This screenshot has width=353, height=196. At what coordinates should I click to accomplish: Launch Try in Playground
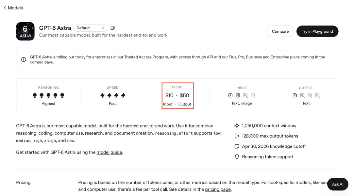[317, 31]
